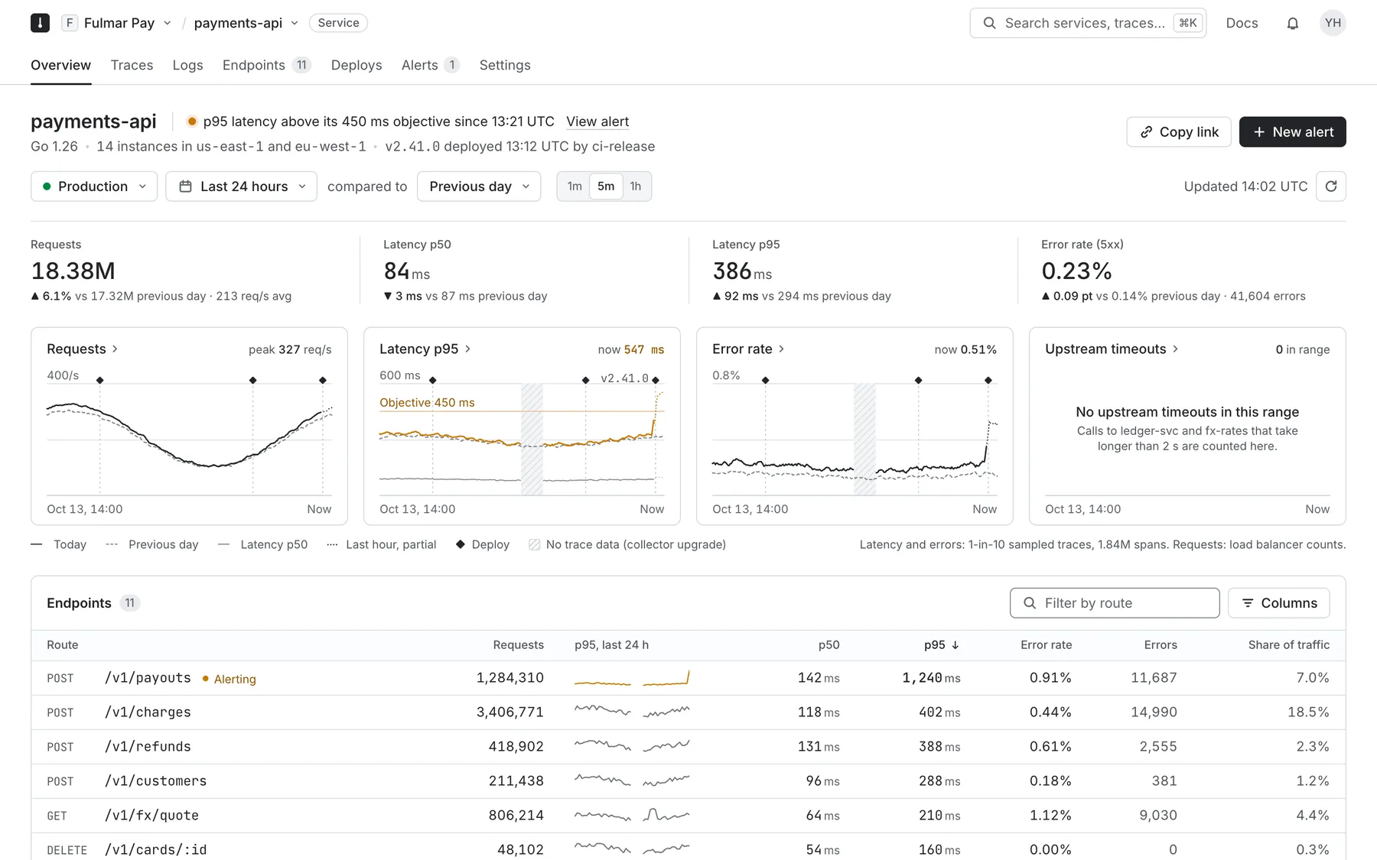Open the Deploys tab
Viewport: 1377px width, 860px height.
point(356,65)
